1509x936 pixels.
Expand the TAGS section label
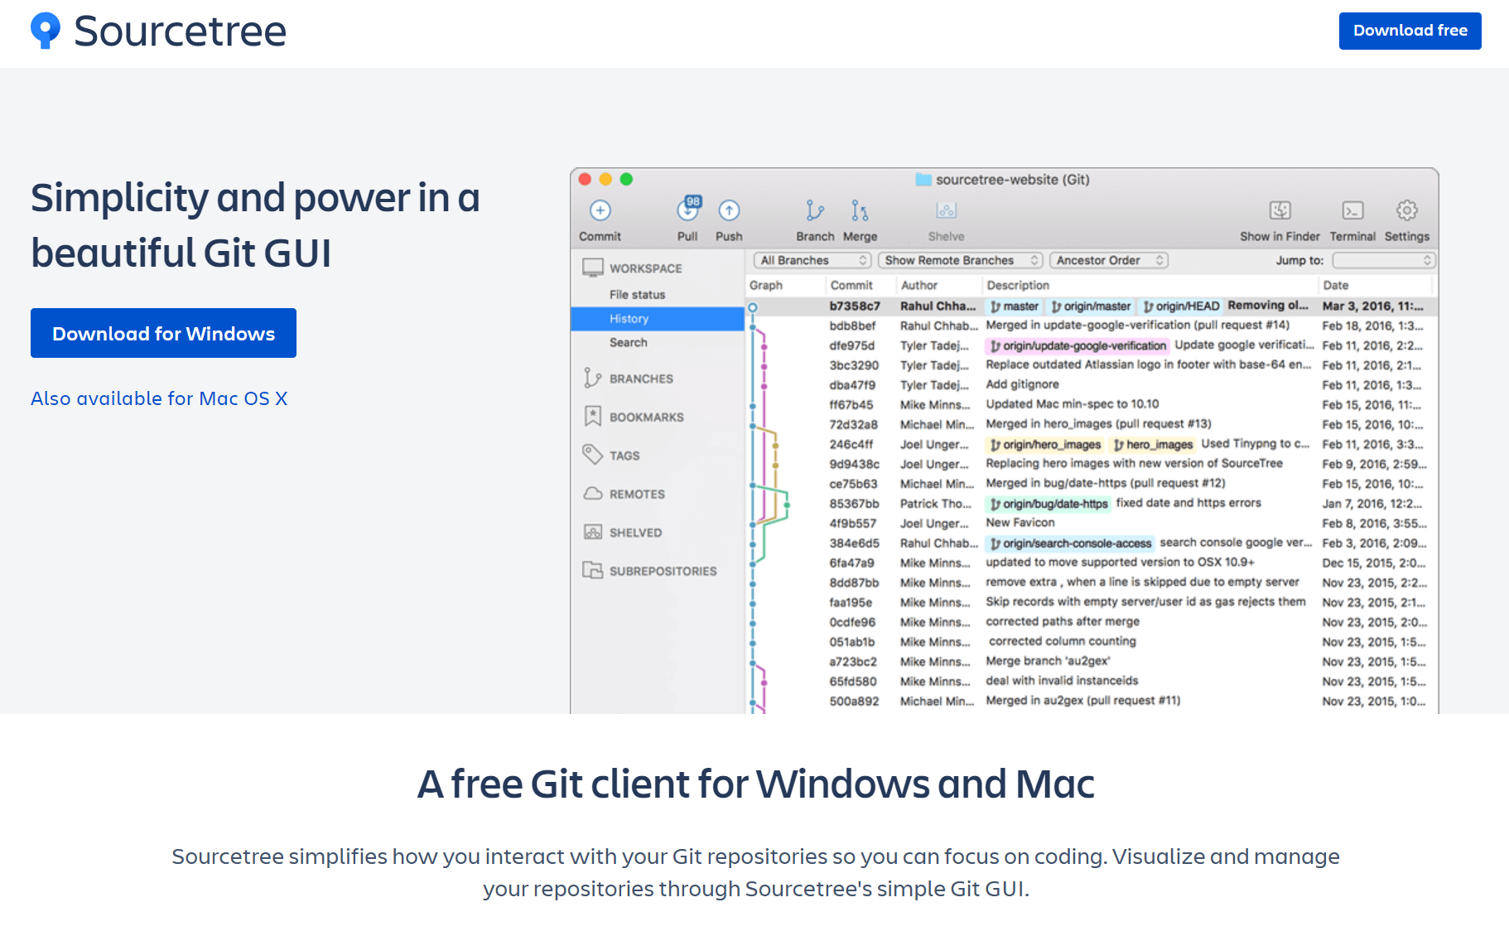pos(624,456)
